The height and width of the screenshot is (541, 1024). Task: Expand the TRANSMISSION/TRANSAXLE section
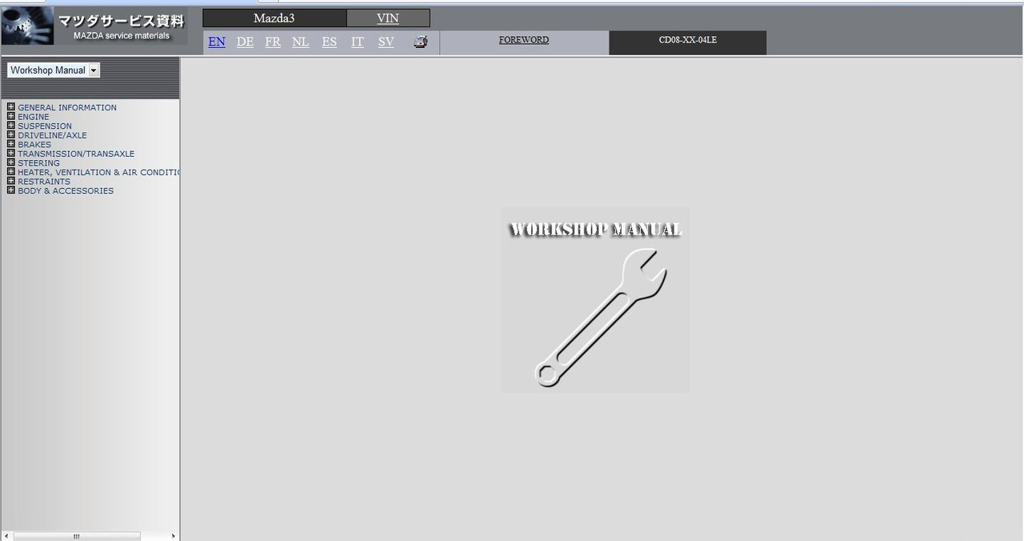pyautogui.click(x=11, y=153)
